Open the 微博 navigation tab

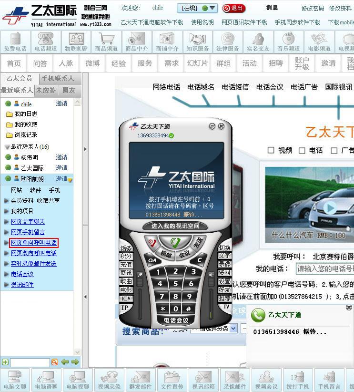pos(92,63)
